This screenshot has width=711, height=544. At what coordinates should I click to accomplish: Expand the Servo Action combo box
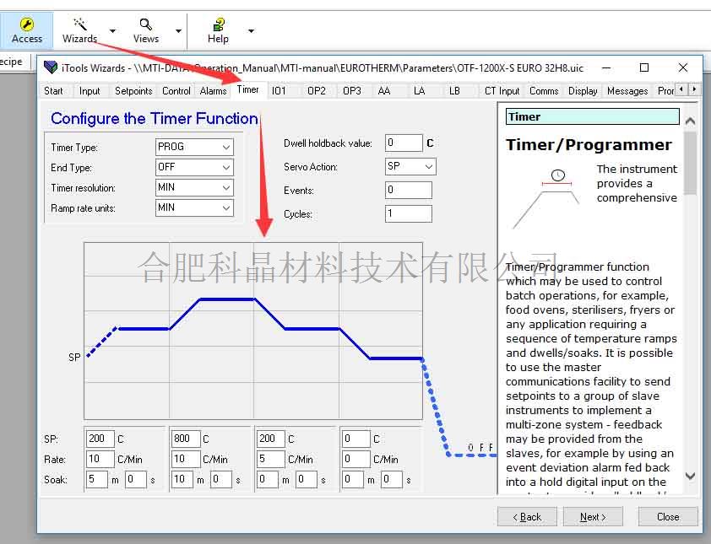point(410,167)
